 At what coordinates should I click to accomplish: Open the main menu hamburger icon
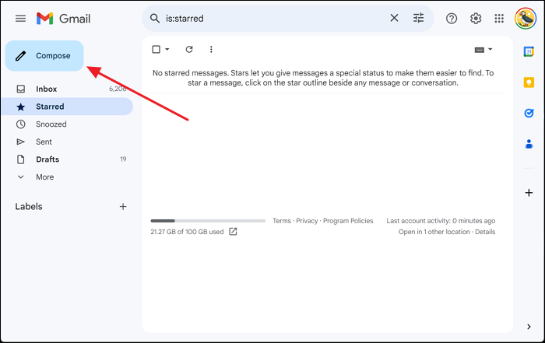[x=20, y=18]
